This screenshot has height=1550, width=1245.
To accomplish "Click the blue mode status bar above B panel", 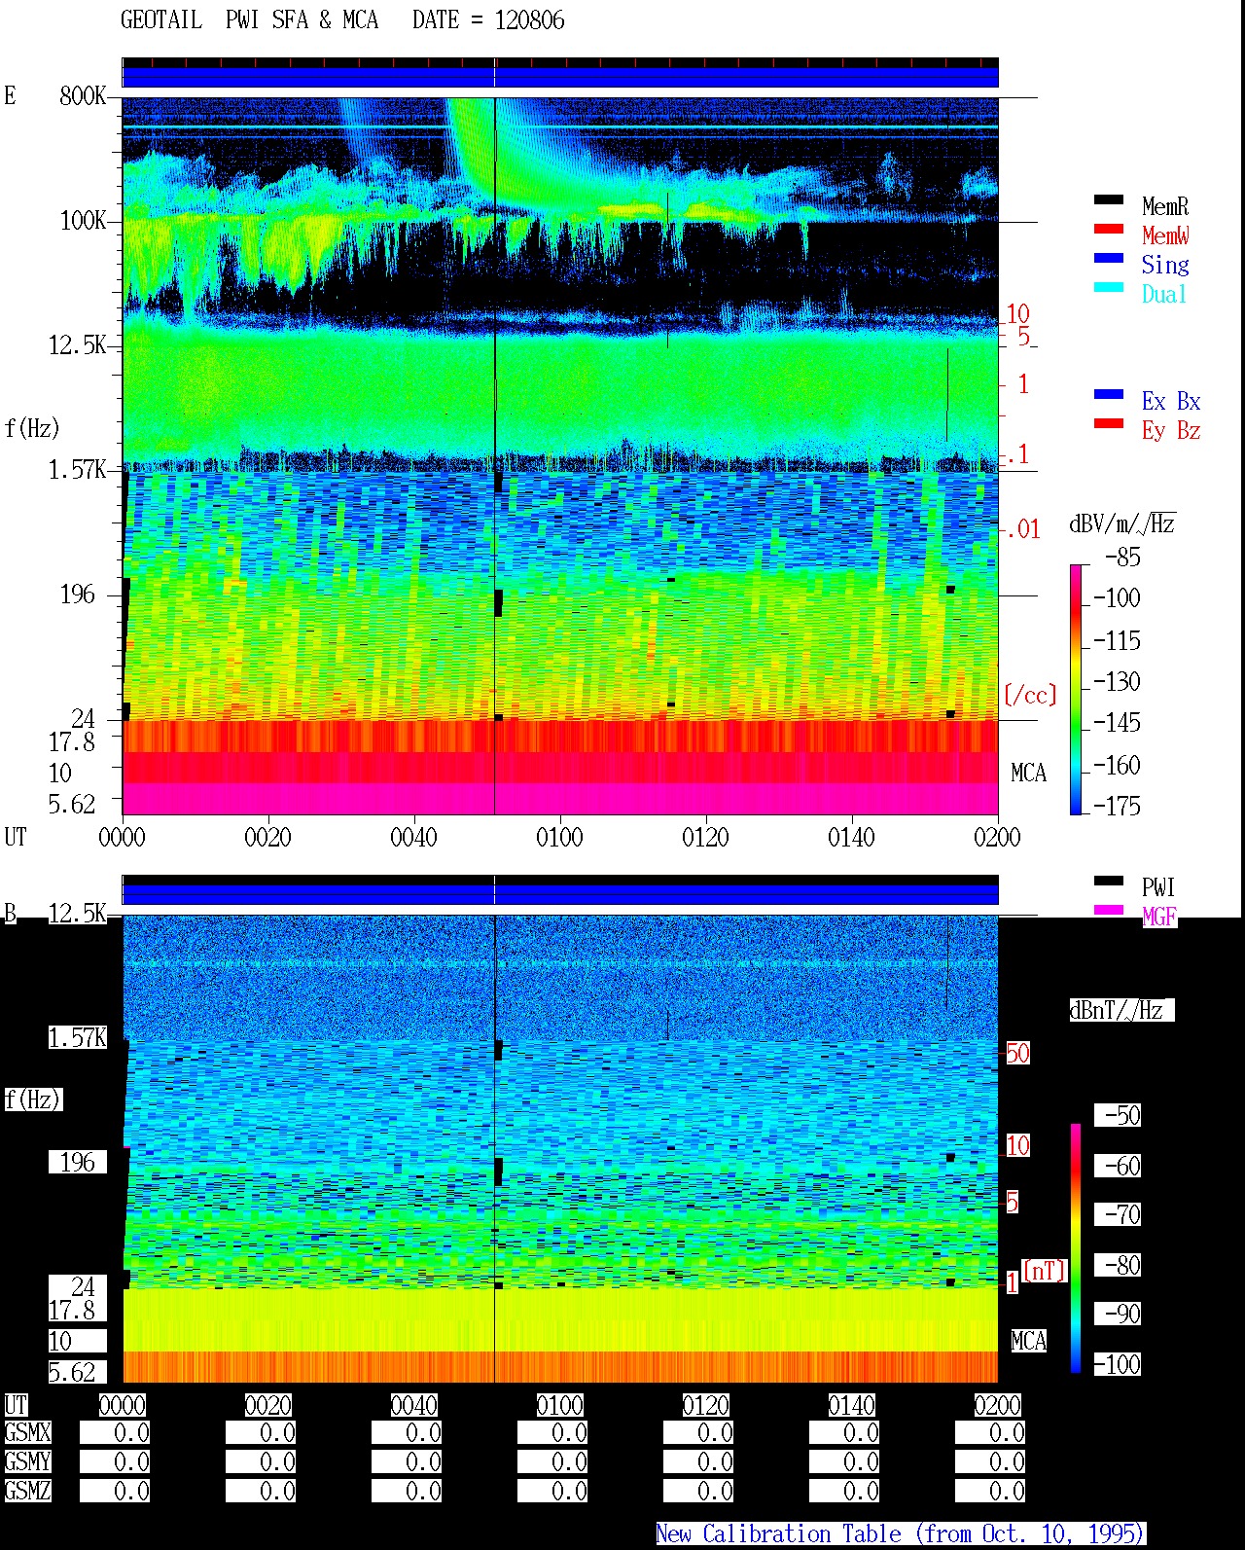I will point(560,894).
